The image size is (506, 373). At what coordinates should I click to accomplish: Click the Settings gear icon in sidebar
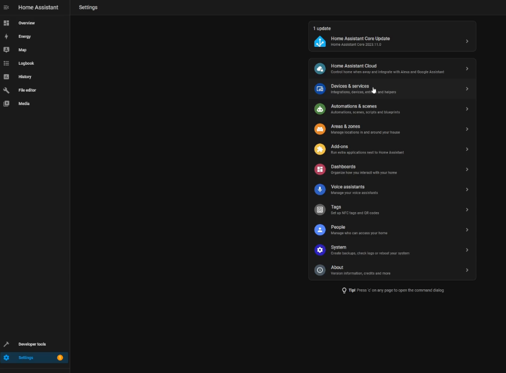pos(6,358)
